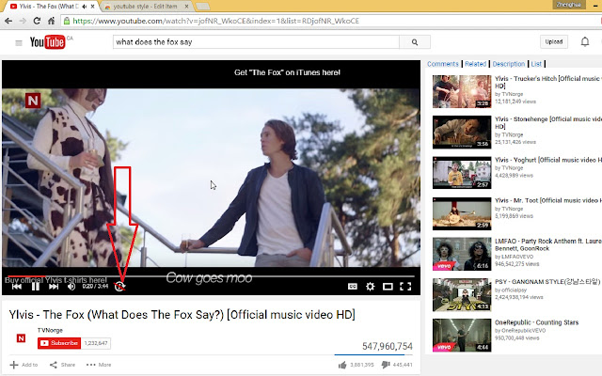Click 'by OneRepublicVEVO' channel text
Screen dimensions: 602x376
[x=520, y=330]
